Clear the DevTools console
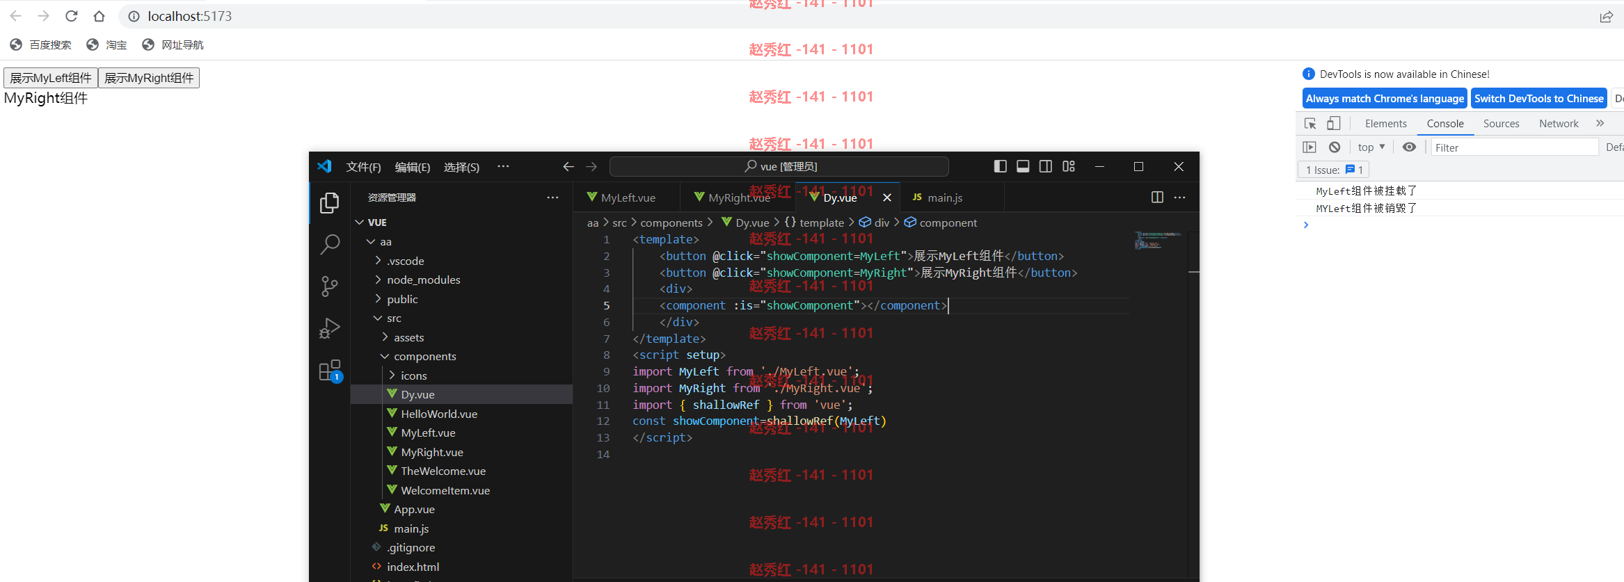The height and width of the screenshot is (582, 1624). click(x=1335, y=147)
